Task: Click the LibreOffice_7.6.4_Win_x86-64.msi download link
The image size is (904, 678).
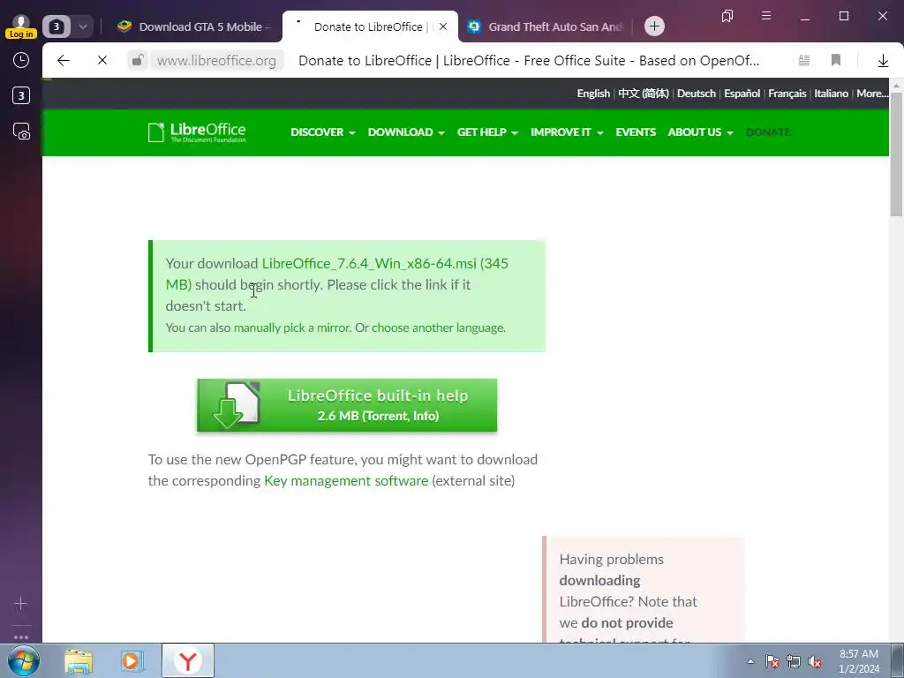Action: pos(369,263)
